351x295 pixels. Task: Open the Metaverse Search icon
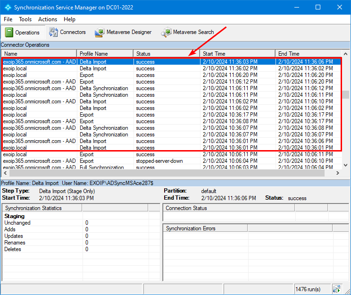(x=166, y=32)
